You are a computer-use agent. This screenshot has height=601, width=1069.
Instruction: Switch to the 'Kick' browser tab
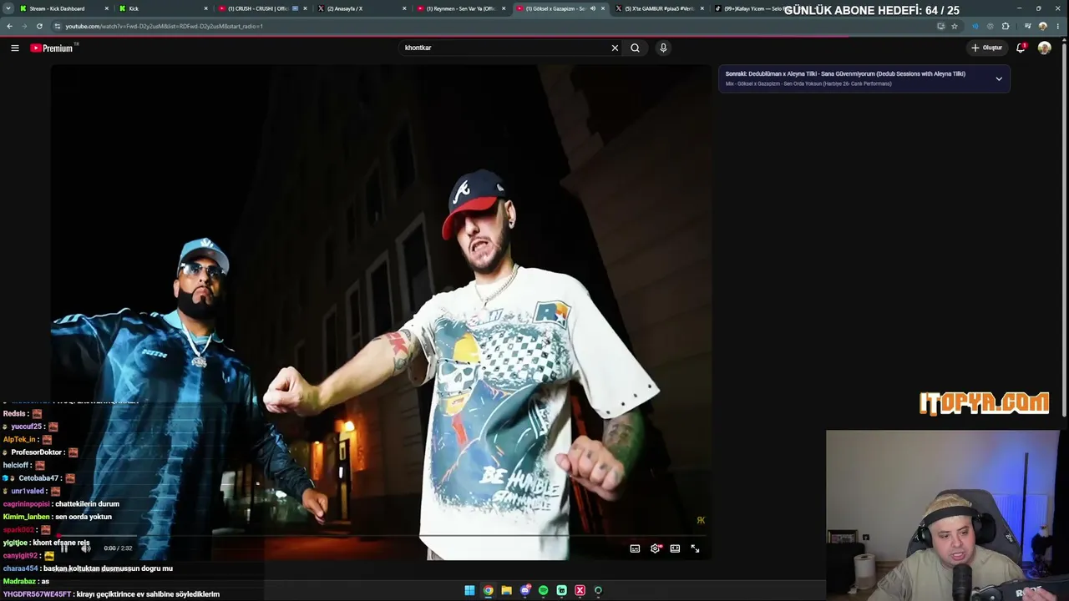(x=163, y=8)
